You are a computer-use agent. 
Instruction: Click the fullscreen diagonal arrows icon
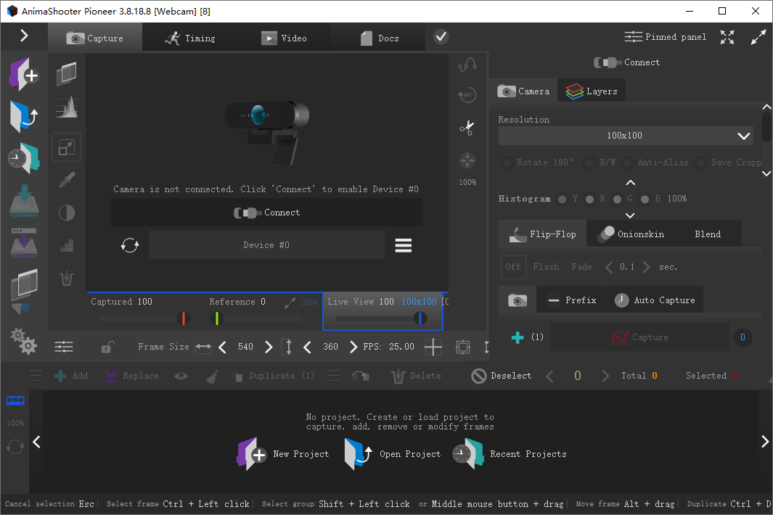coord(758,37)
